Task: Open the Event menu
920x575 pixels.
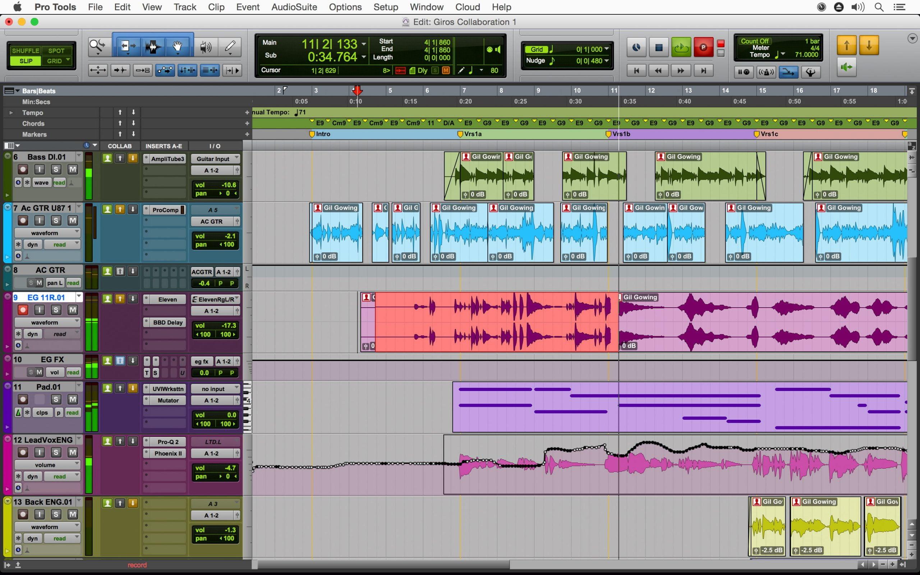Action: point(248,7)
